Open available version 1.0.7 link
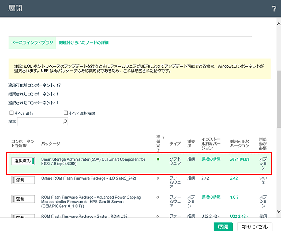 point(235,197)
